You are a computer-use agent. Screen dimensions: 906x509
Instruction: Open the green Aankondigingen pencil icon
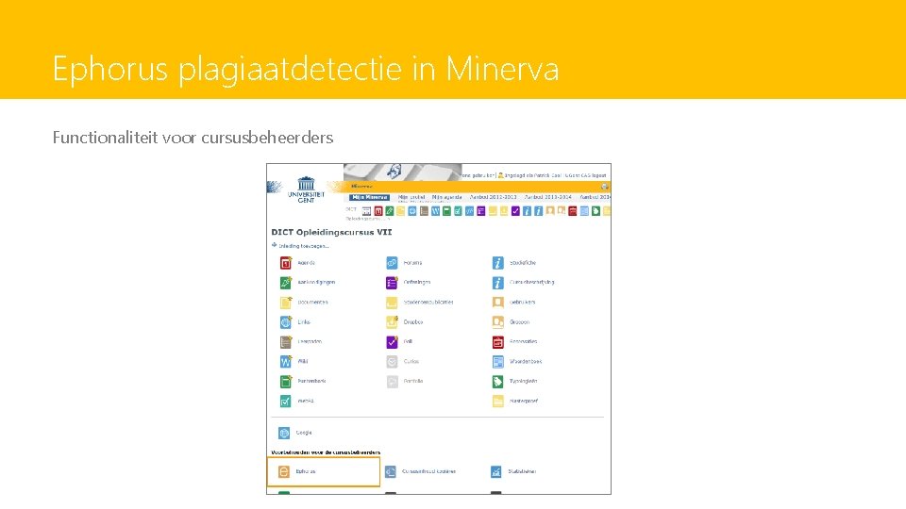pyautogui.click(x=285, y=283)
